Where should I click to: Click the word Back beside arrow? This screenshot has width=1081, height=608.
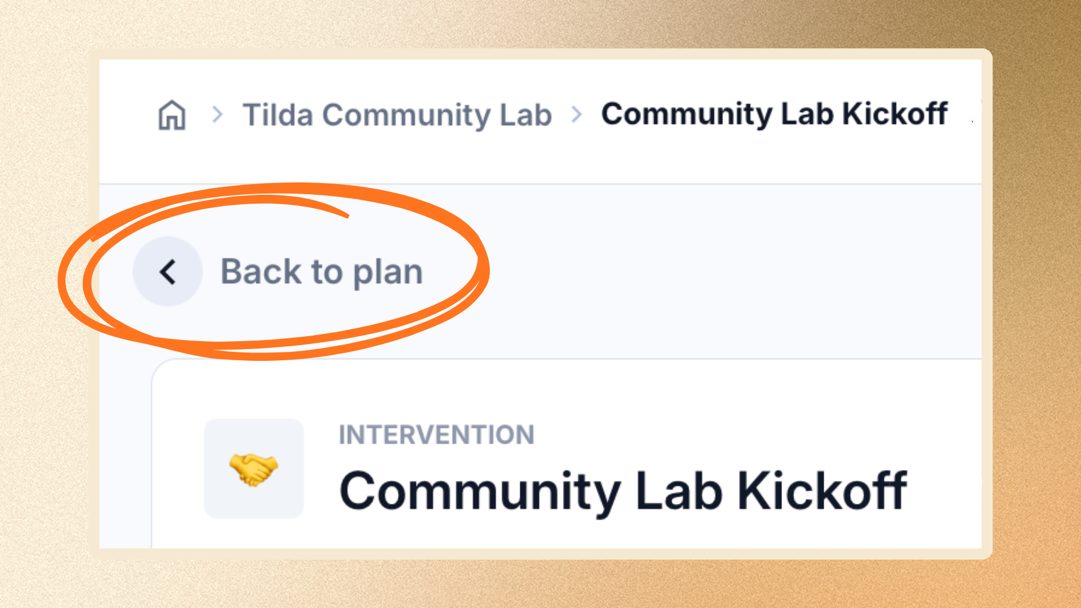(x=261, y=271)
